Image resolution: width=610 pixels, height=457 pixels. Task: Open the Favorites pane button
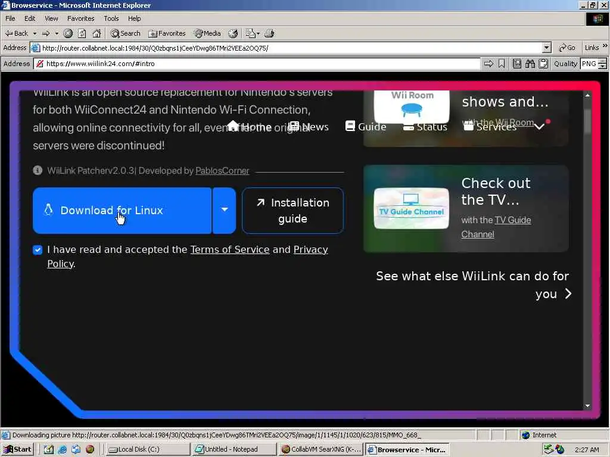tap(167, 33)
